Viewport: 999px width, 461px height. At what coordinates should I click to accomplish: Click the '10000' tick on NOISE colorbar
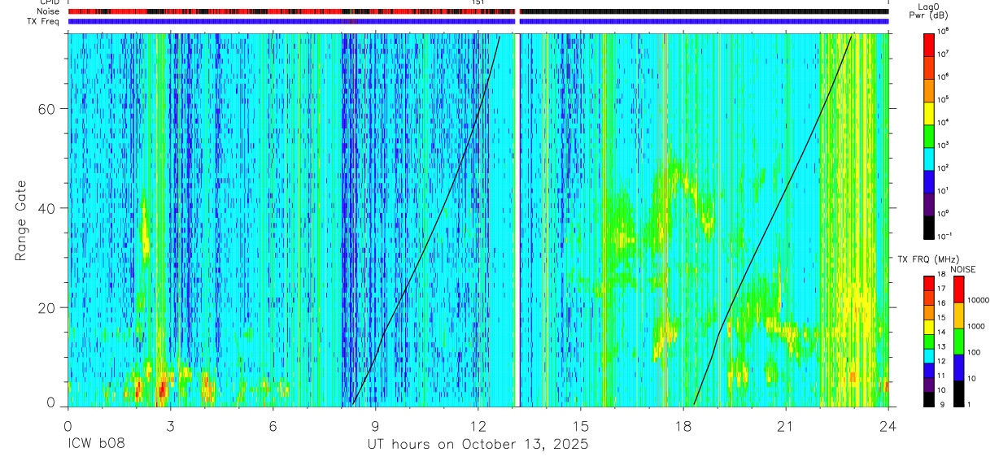pyautogui.click(x=979, y=301)
